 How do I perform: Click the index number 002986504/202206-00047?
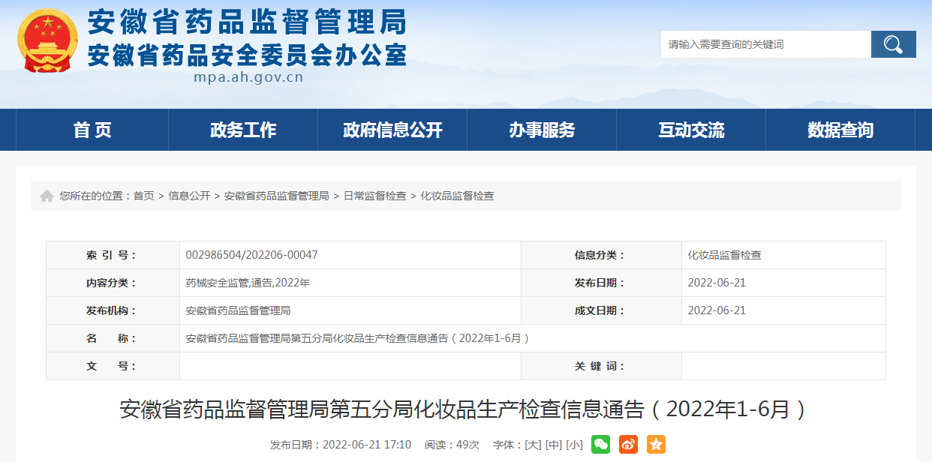coord(252,255)
